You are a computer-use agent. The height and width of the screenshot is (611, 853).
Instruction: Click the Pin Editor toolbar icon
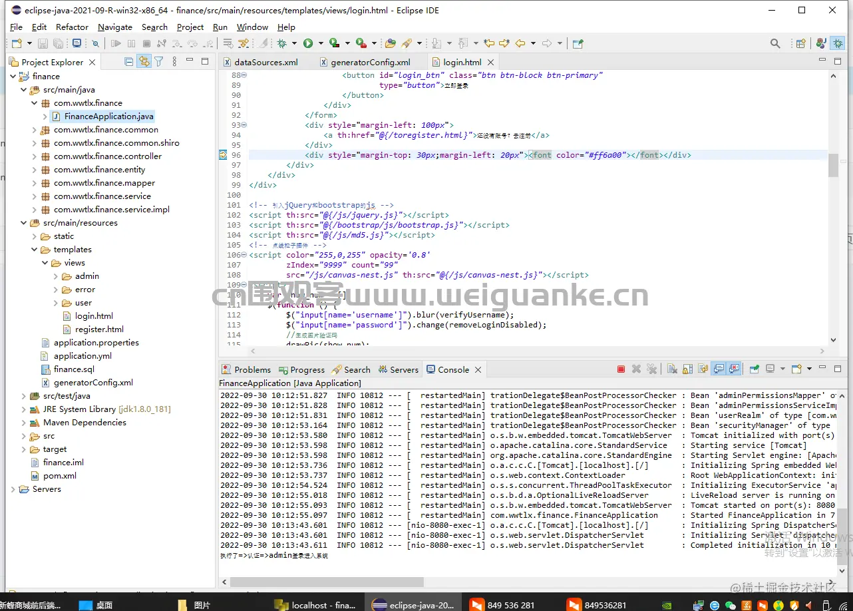[578, 43]
